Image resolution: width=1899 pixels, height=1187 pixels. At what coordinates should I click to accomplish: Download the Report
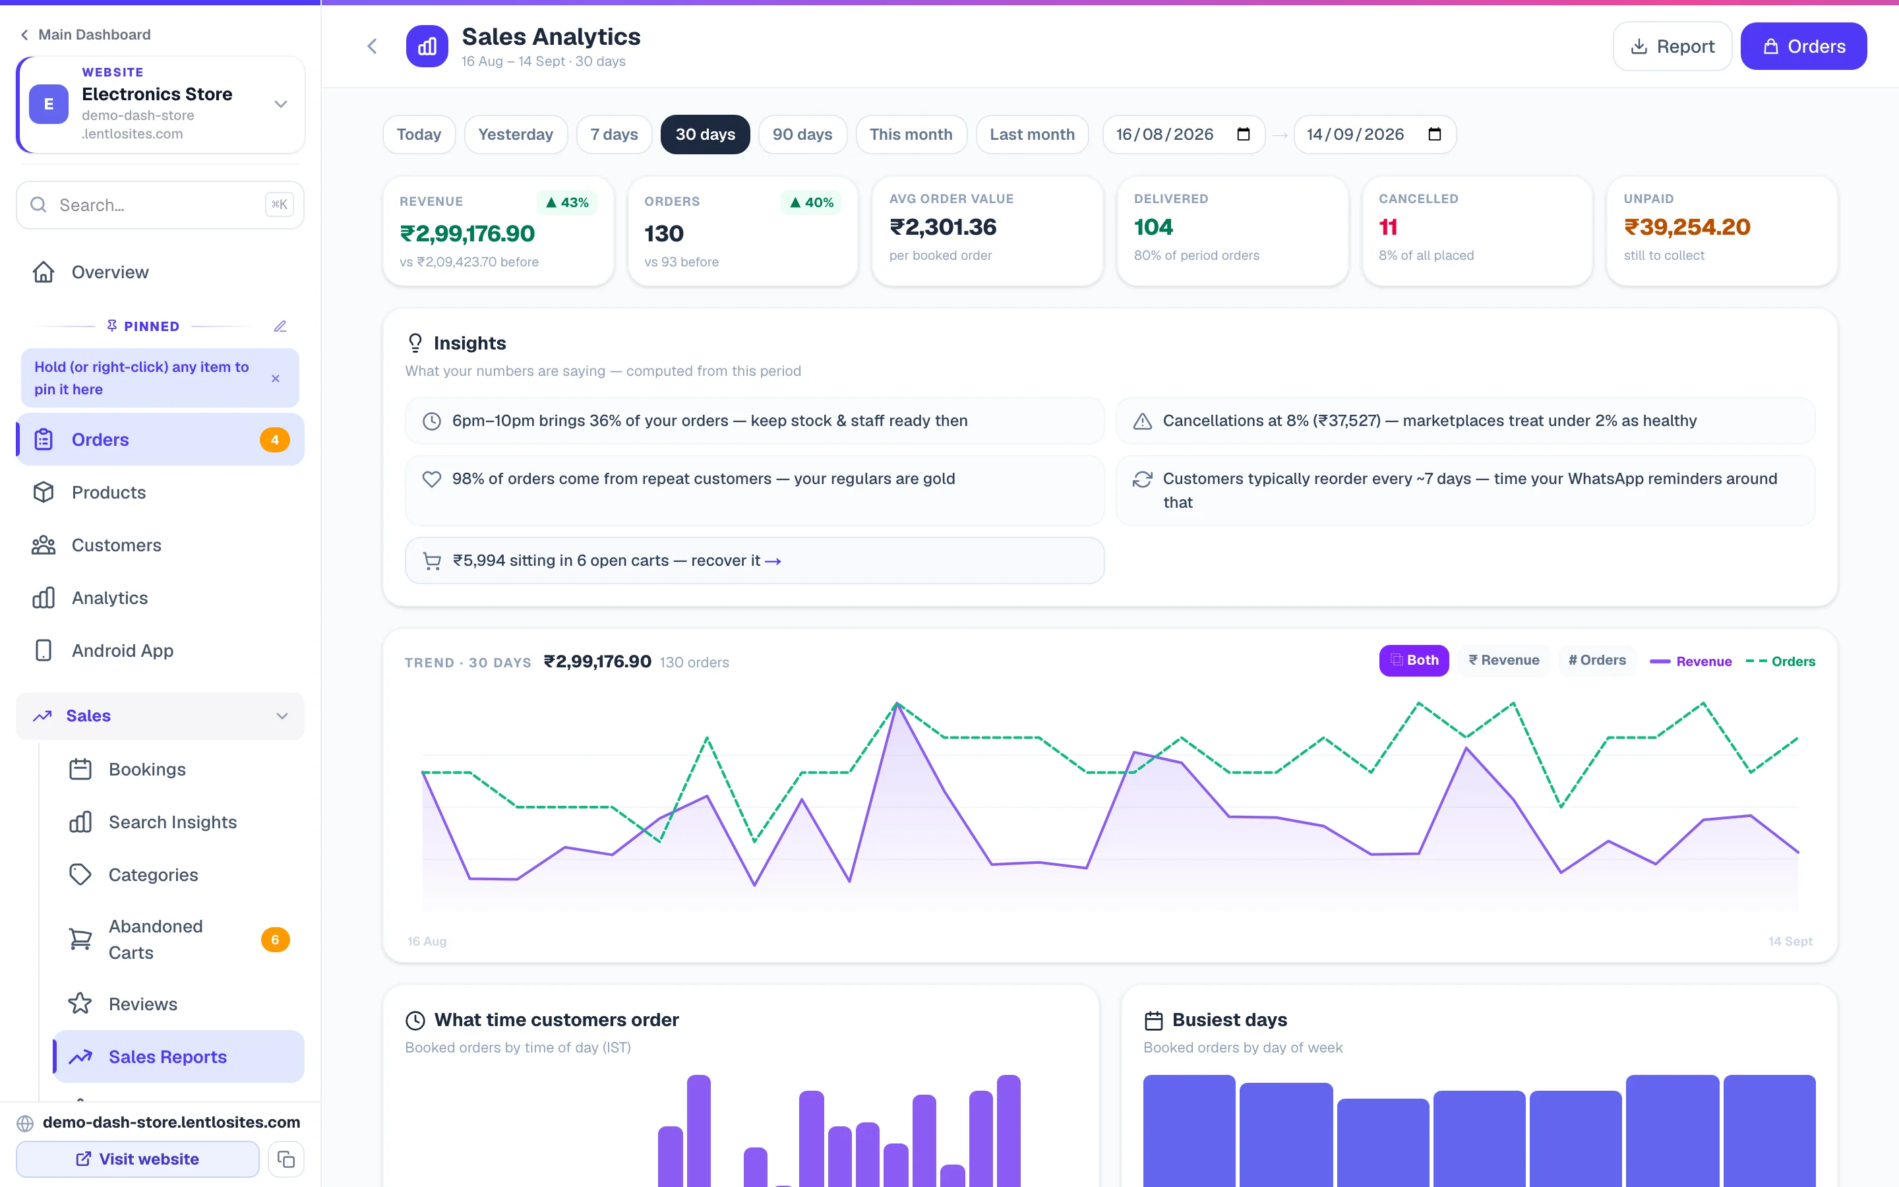point(1672,46)
